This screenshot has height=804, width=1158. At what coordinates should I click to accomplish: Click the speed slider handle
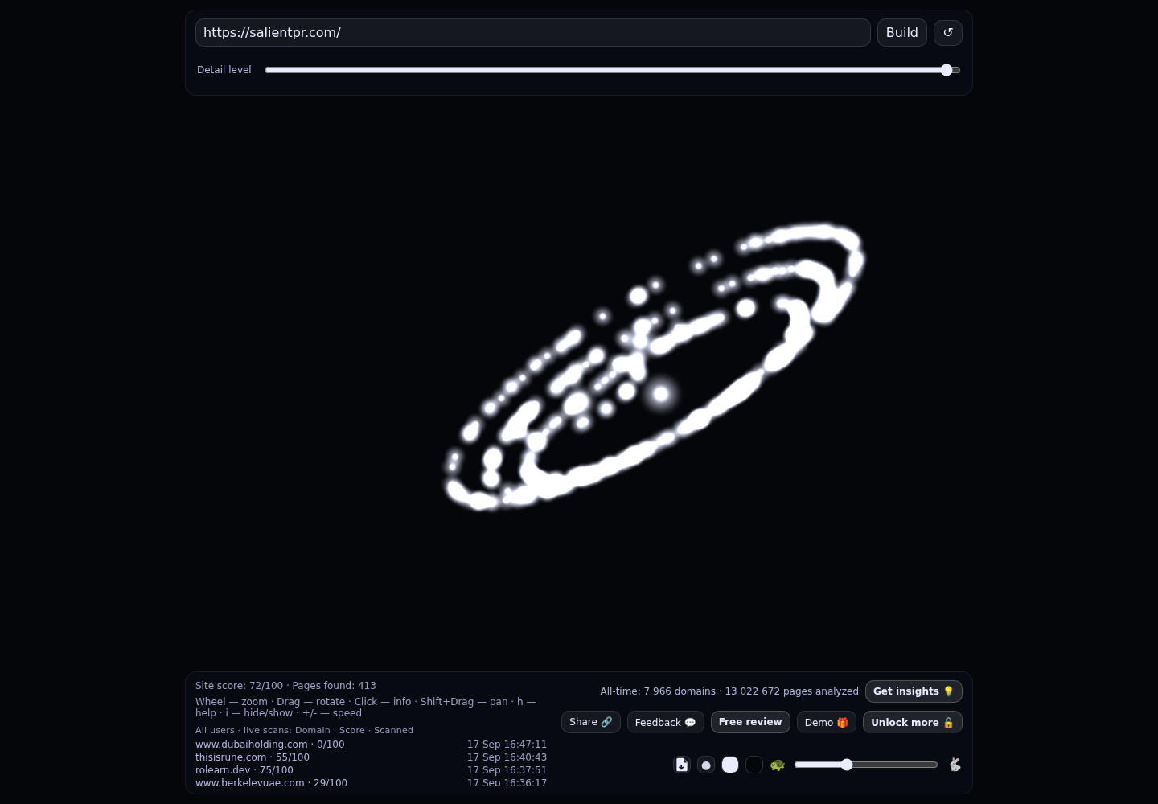tap(847, 765)
